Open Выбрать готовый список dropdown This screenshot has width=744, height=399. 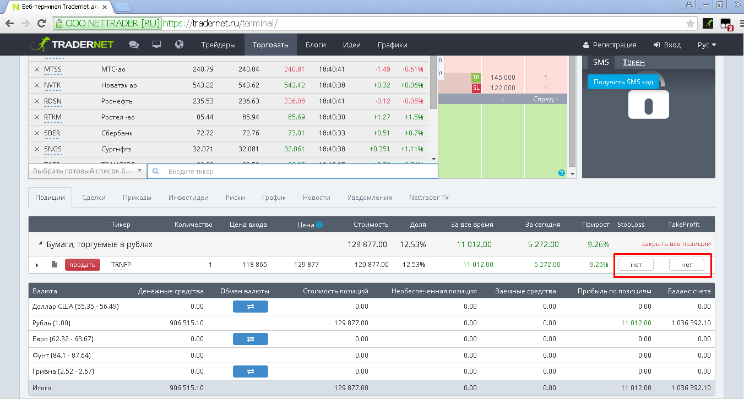(x=87, y=171)
